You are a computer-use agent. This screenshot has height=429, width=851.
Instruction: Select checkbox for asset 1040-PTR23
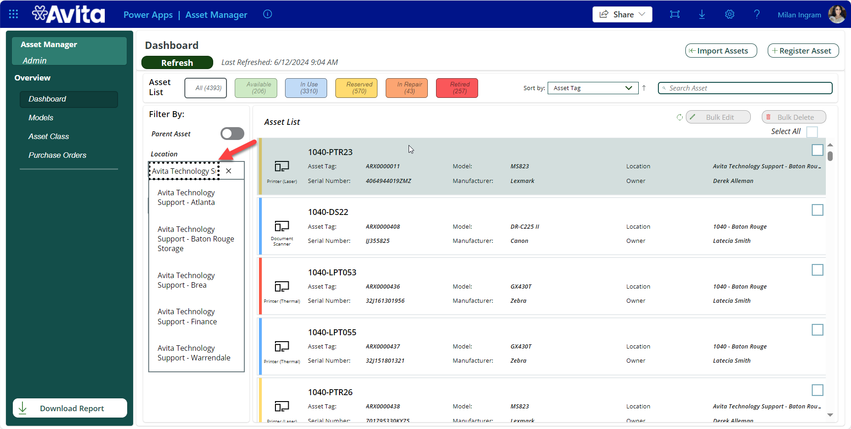817,150
